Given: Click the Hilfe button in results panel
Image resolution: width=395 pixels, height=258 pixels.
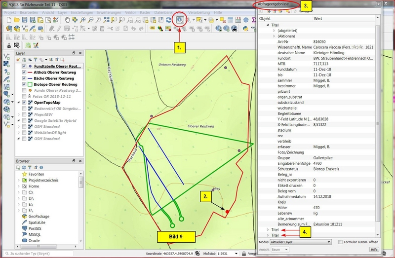Looking at the screenshot, I should (x=374, y=250).
